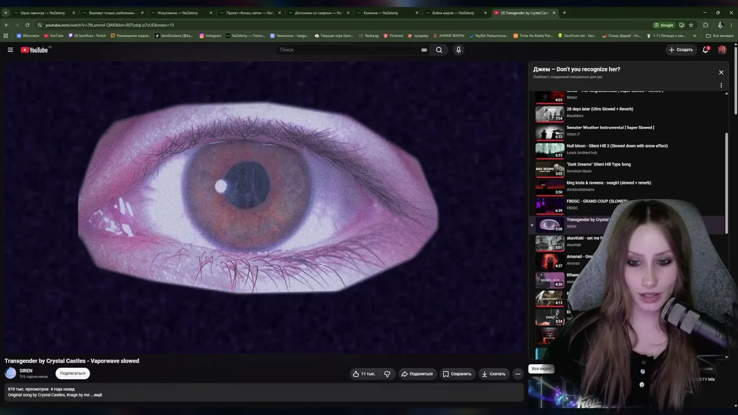
Task: Start voice search with the microphone
Action: pos(458,50)
